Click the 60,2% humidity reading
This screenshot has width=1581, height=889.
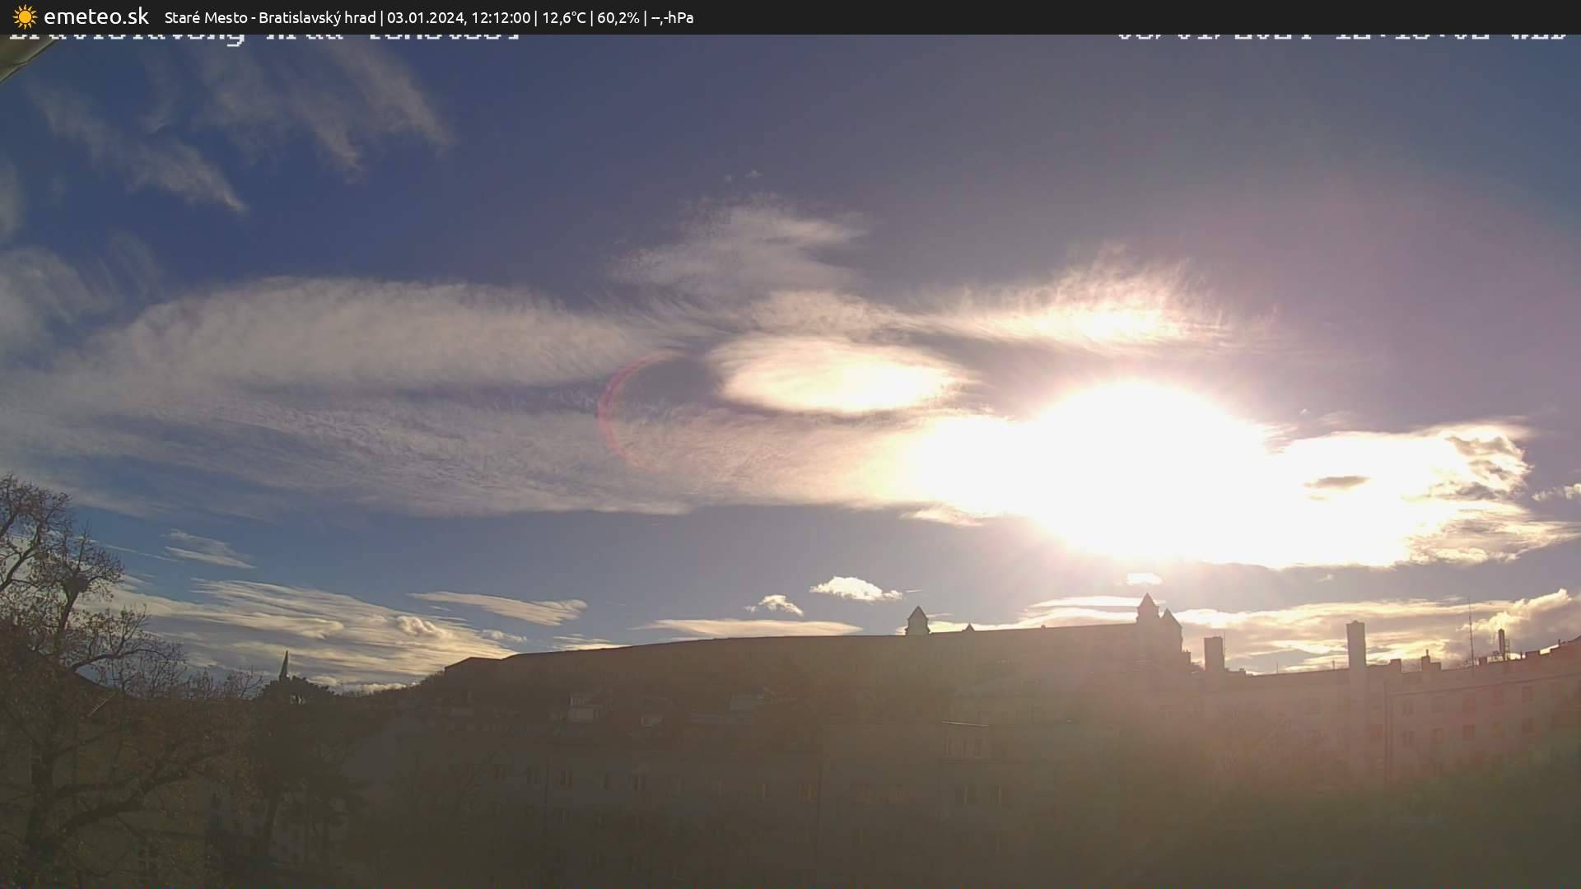[x=618, y=17]
